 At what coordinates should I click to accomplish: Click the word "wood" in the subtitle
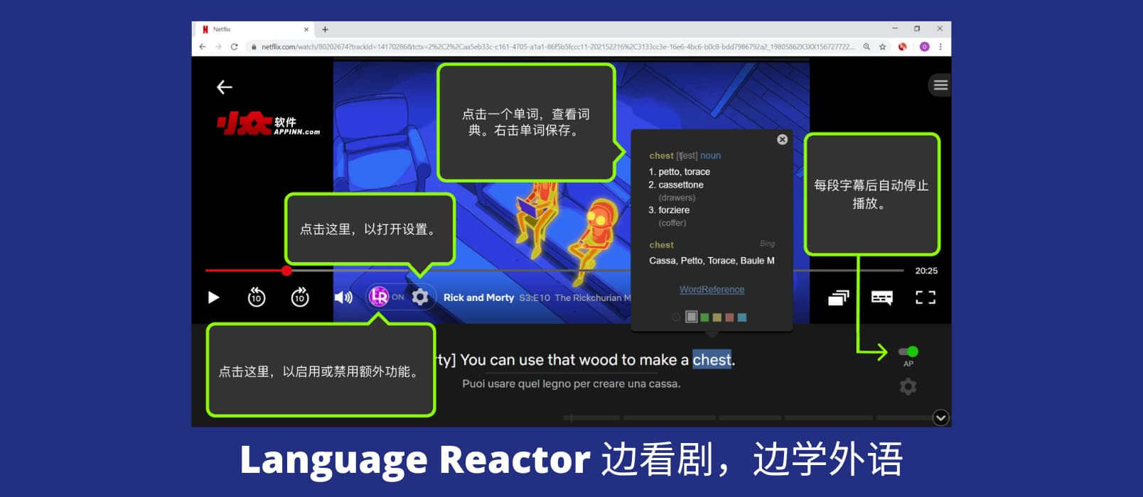[x=599, y=360]
